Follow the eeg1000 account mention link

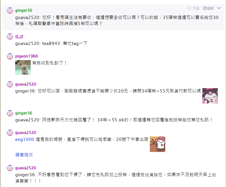point(25,139)
